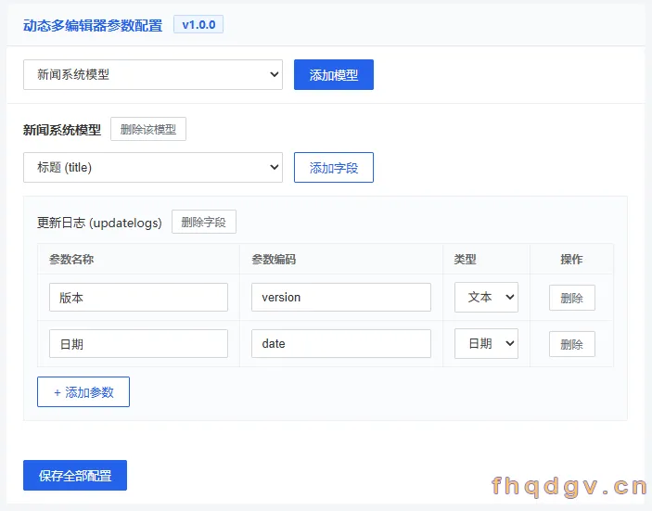Image resolution: width=652 pixels, height=511 pixels.
Task: Expand the 标题 (title) field dropdown
Action: pyautogui.click(x=153, y=168)
